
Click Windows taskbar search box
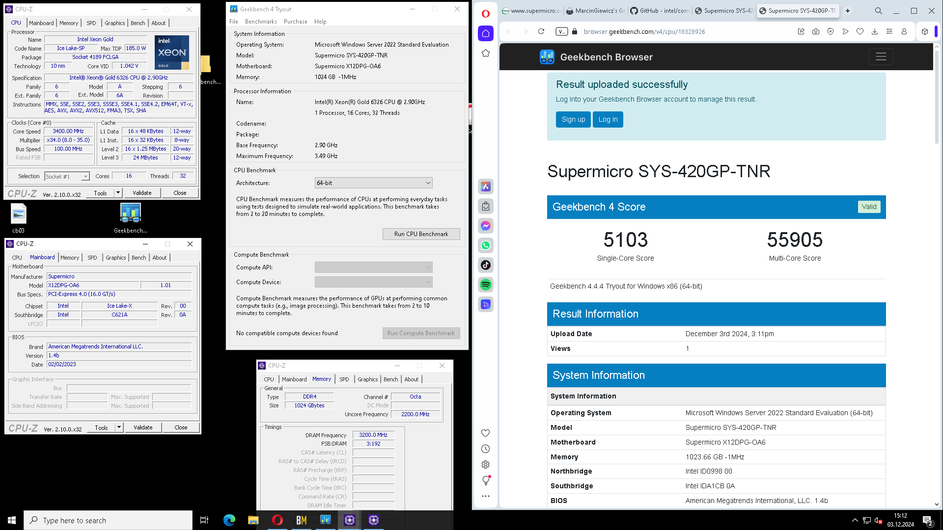point(108,520)
